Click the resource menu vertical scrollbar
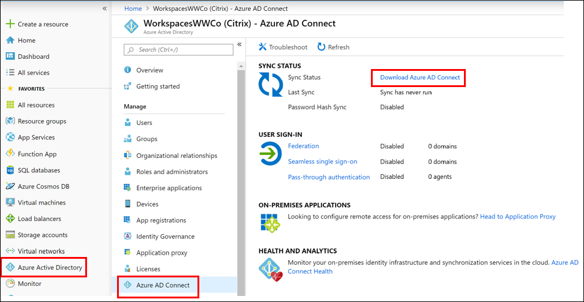Screen dimensions: 584x302 tap(241, 180)
